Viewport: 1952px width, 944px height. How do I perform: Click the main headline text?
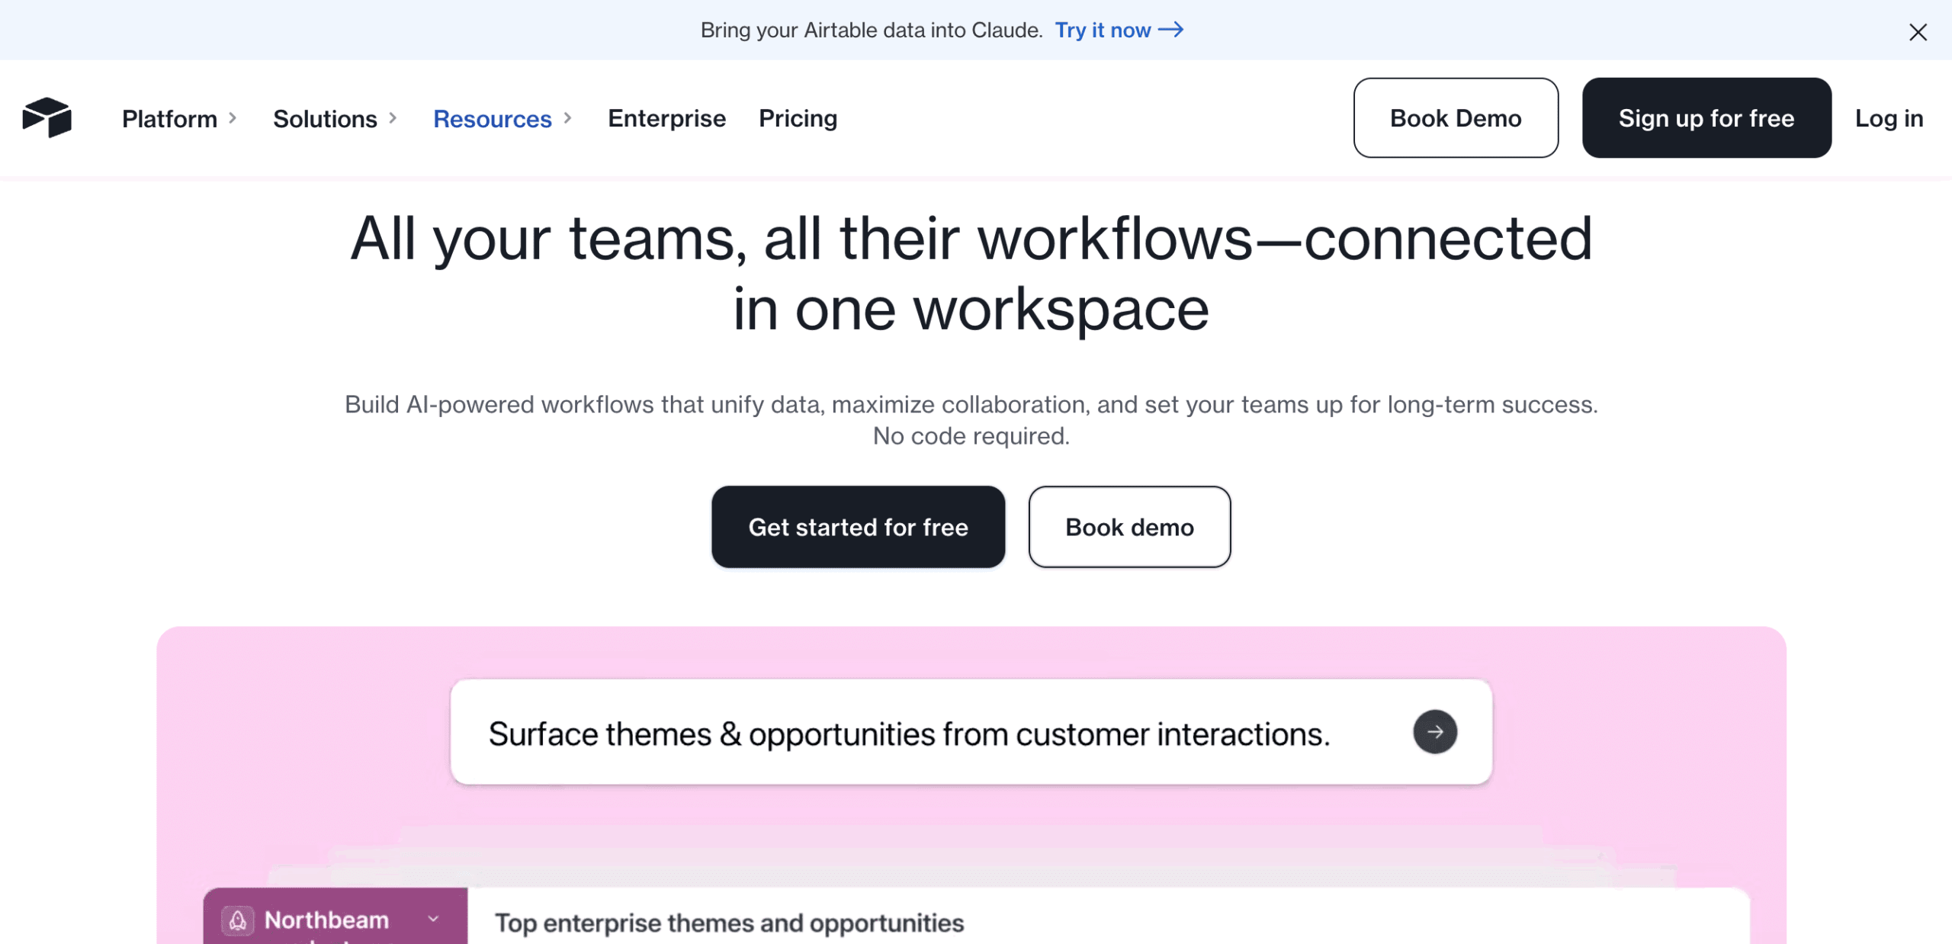pyautogui.click(x=971, y=273)
